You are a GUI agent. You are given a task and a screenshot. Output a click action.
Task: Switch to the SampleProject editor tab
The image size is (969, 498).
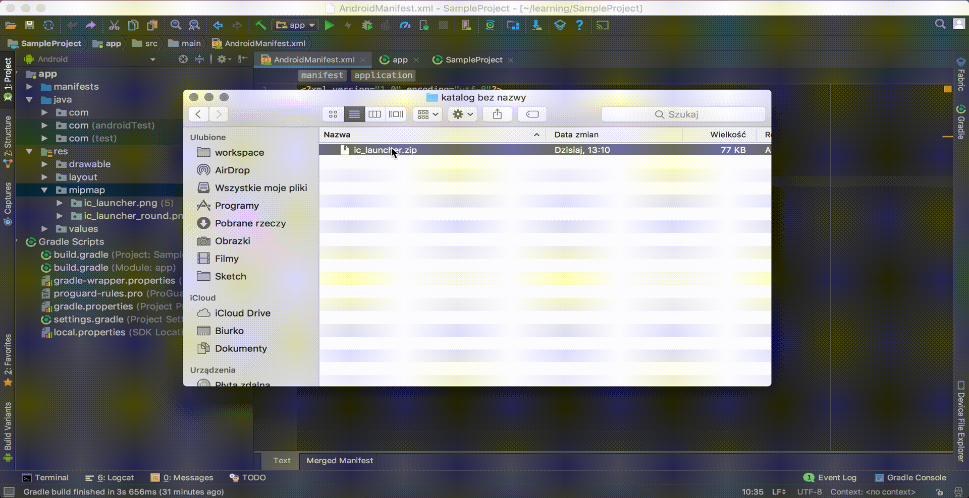(x=473, y=59)
